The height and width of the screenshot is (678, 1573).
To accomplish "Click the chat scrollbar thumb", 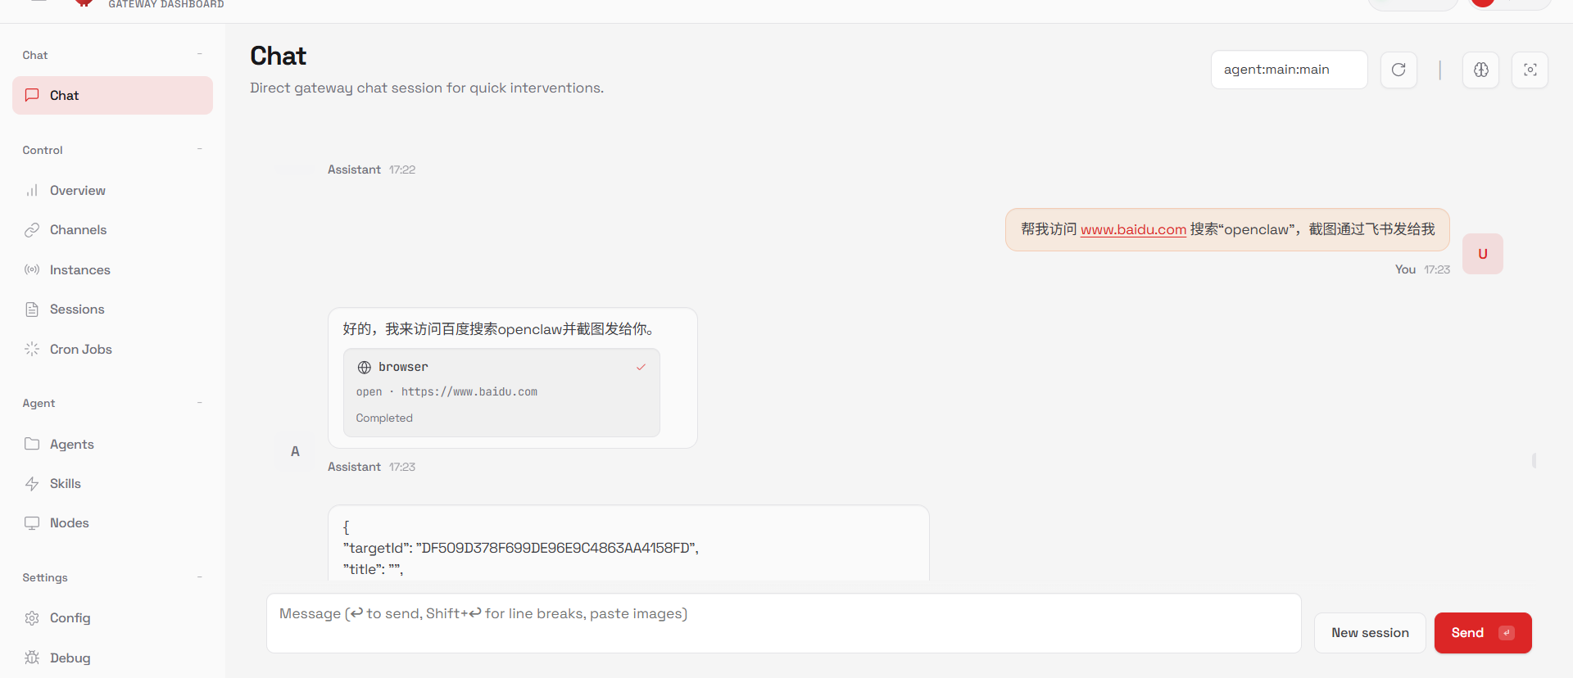I will point(1534,461).
